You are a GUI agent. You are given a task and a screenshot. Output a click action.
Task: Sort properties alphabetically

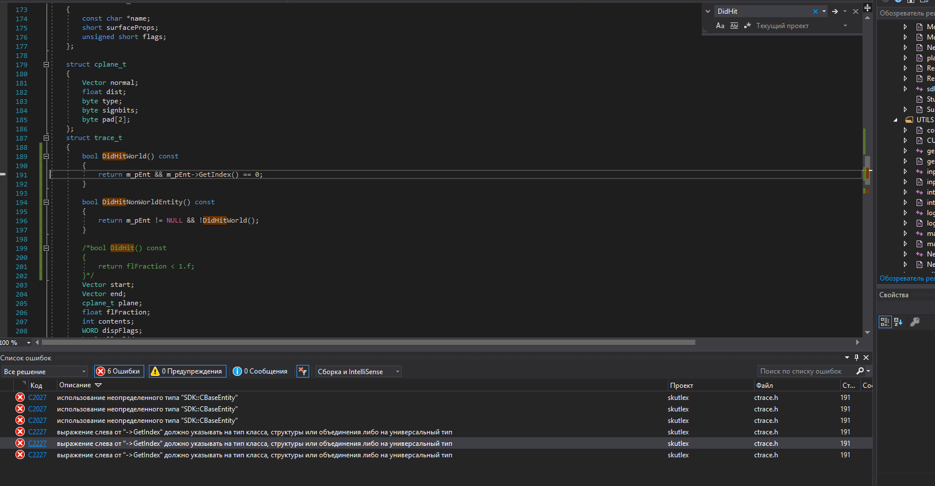898,322
